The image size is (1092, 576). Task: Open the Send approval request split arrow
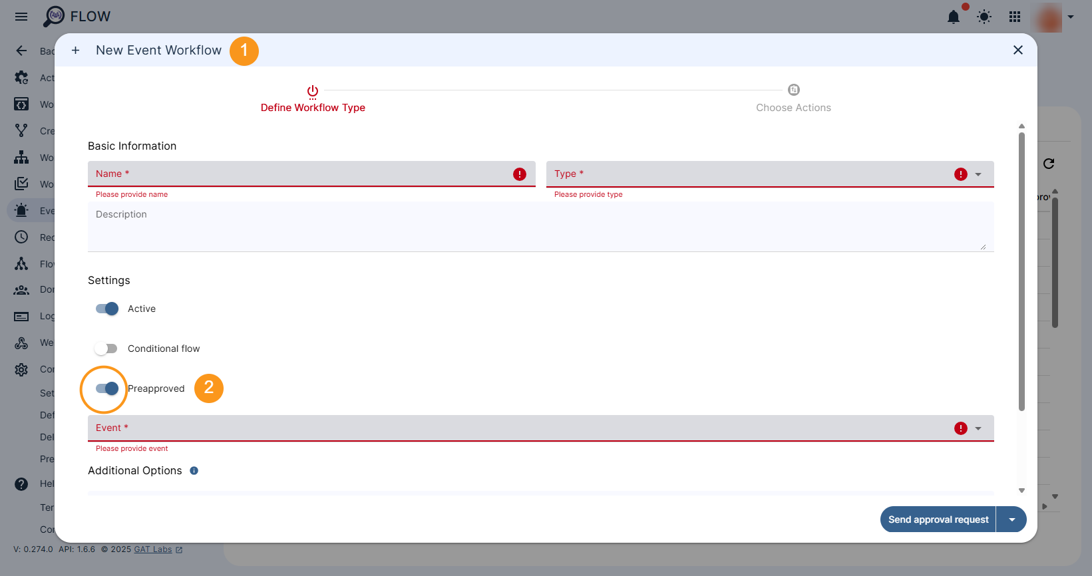pos(1011,519)
